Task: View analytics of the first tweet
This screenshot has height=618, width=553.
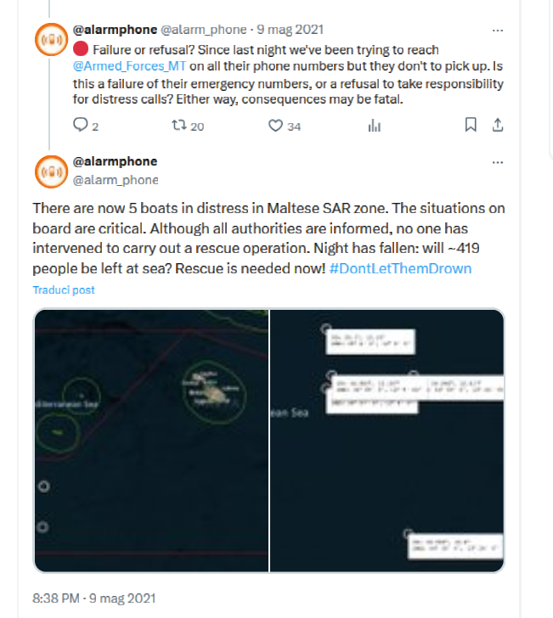Action: pos(372,126)
